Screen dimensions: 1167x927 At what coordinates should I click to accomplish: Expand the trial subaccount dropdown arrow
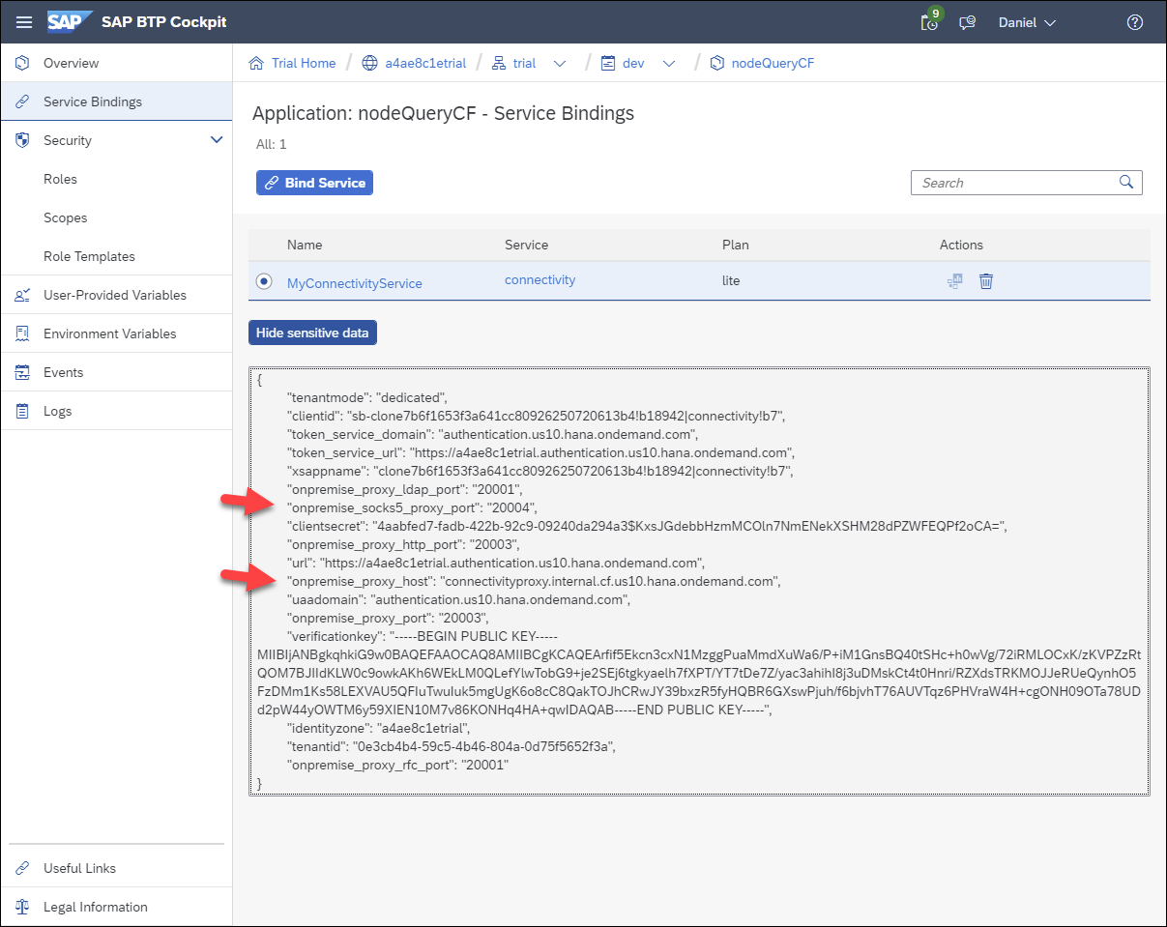click(x=559, y=64)
